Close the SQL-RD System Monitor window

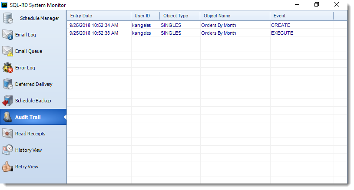point(336,4)
